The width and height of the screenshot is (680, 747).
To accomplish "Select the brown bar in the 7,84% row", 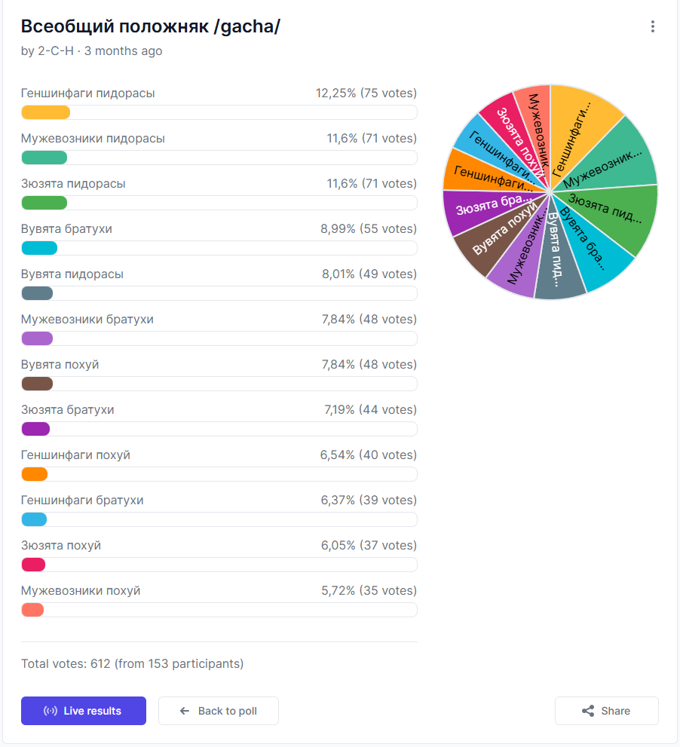I will pyautogui.click(x=37, y=384).
